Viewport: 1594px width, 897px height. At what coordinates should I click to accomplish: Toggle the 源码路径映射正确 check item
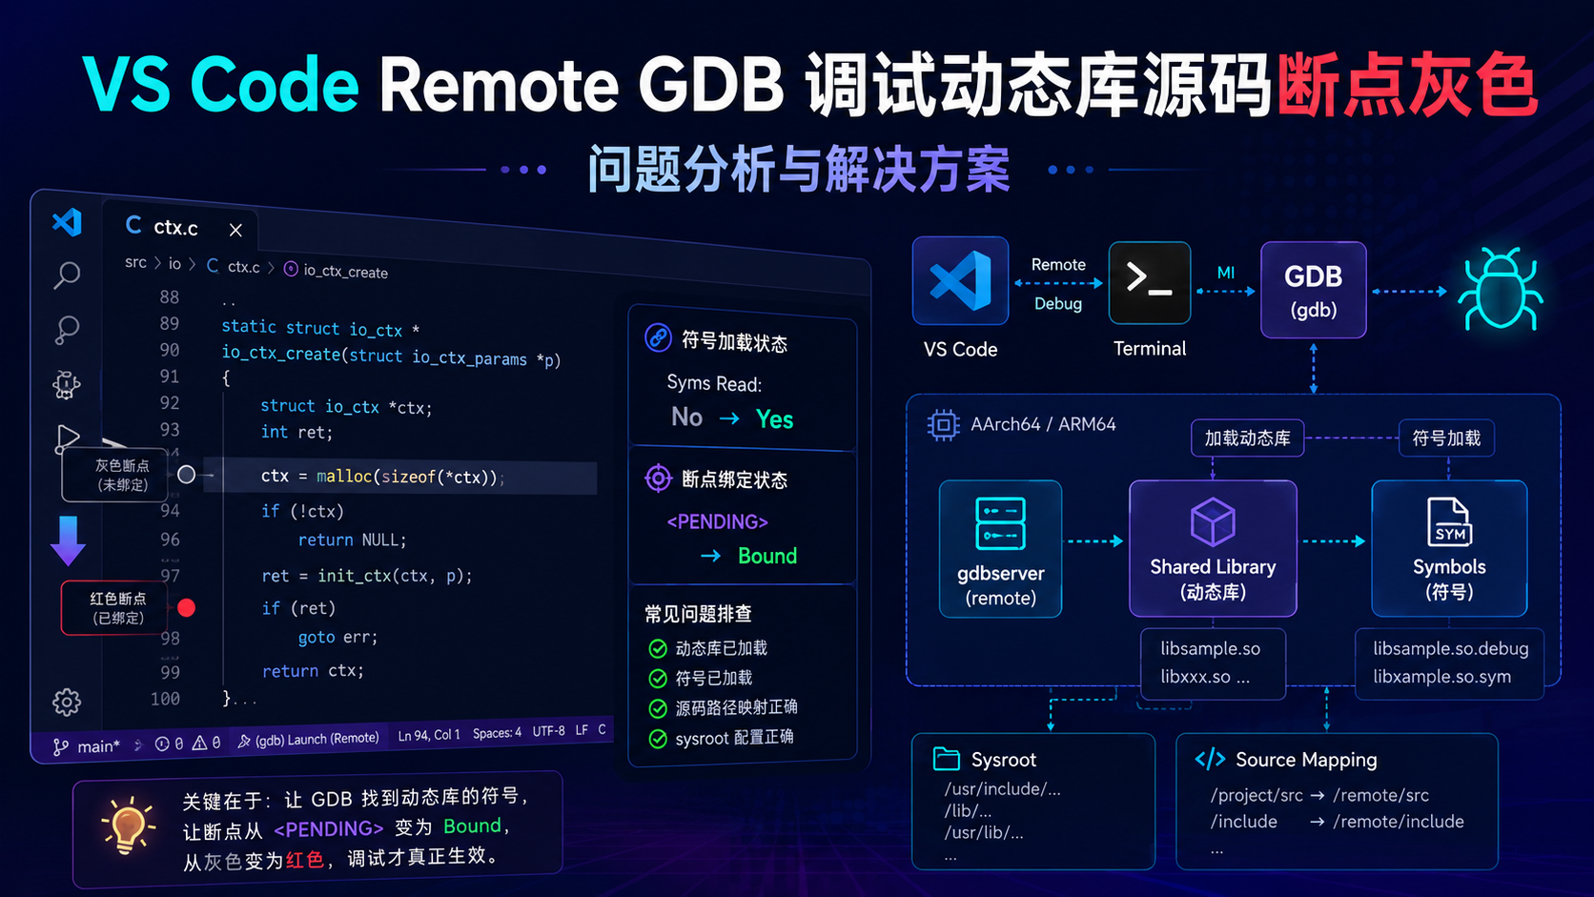723,707
